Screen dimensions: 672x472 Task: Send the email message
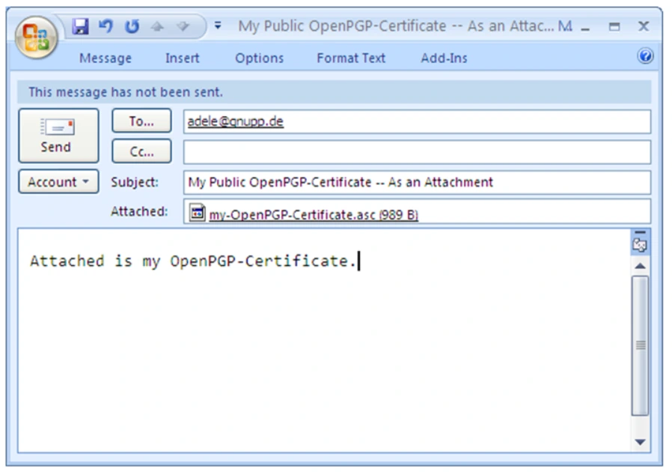click(58, 136)
